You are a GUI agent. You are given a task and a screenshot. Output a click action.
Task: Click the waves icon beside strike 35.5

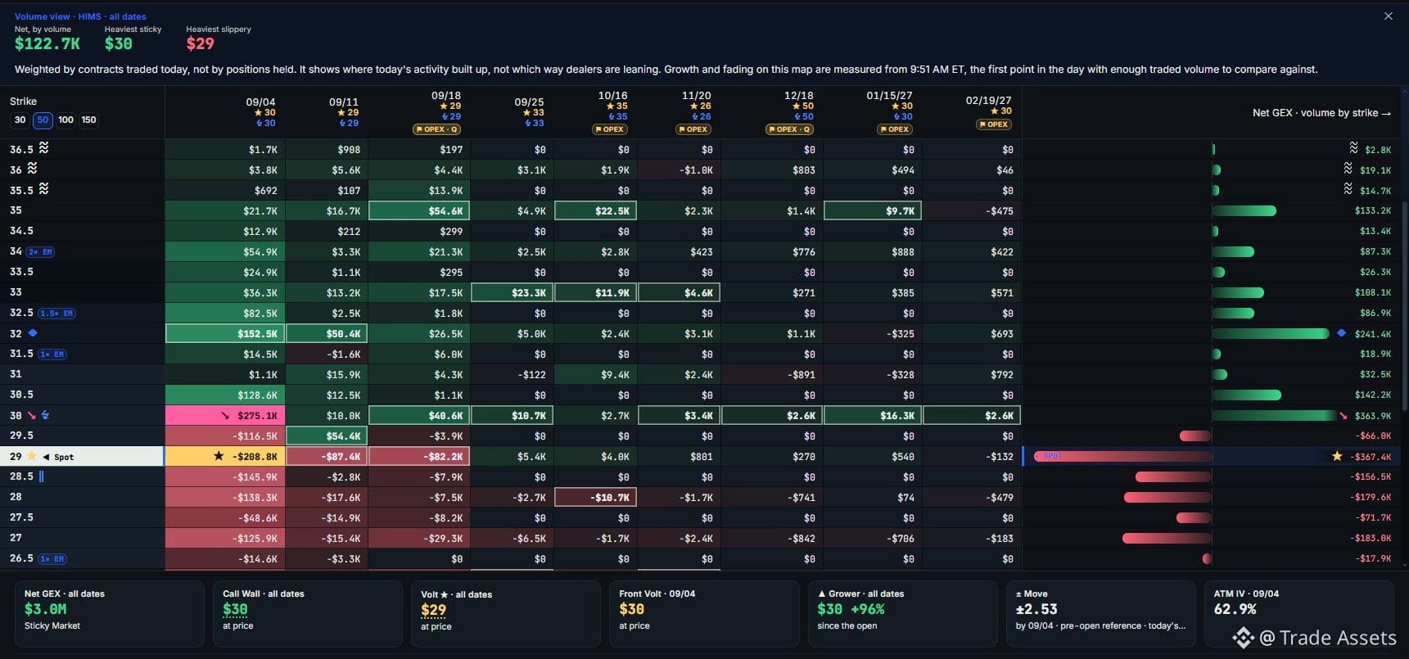(x=43, y=189)
